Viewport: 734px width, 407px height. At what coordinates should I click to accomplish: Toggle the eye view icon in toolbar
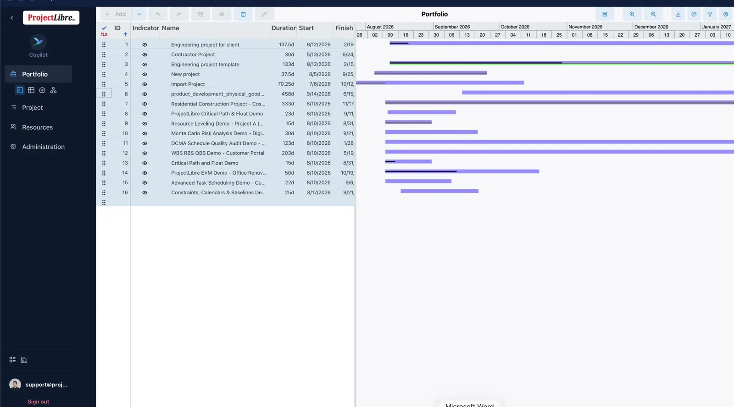[222, 14]
